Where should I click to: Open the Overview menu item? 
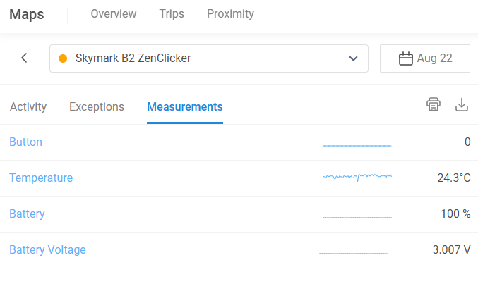point(114,13)
